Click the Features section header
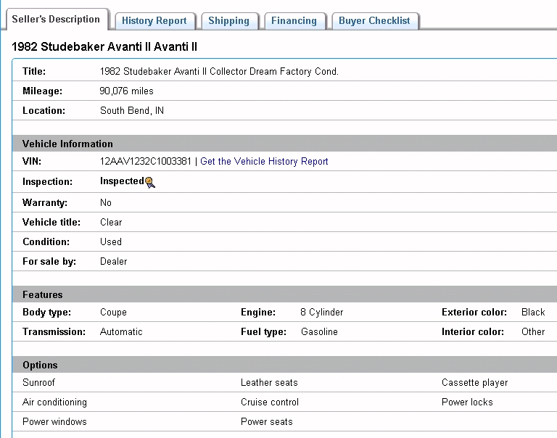This screenshot has height=438, width=557. tap(42, 294)
